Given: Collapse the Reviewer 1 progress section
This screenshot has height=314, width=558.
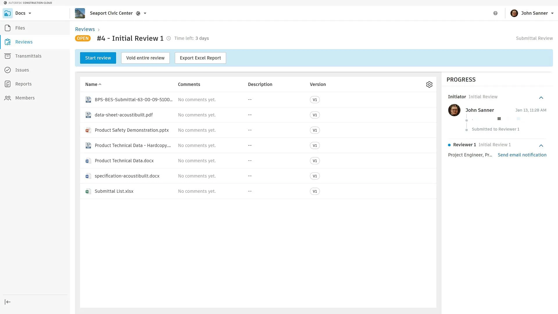Looking at the screenshot, I should point(541,146).
